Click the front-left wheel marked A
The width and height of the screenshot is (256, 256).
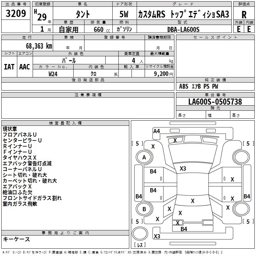(x=144, y=157)
